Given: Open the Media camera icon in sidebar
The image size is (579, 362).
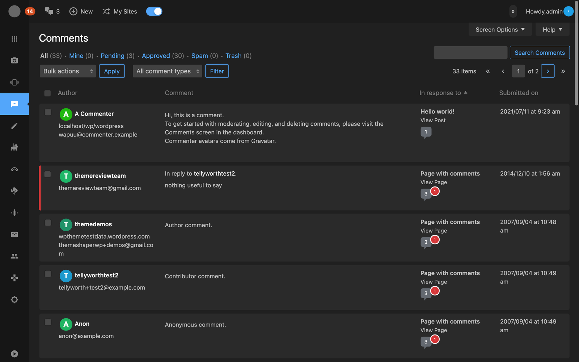Looking at the screenshot, I should coord(14,60).
